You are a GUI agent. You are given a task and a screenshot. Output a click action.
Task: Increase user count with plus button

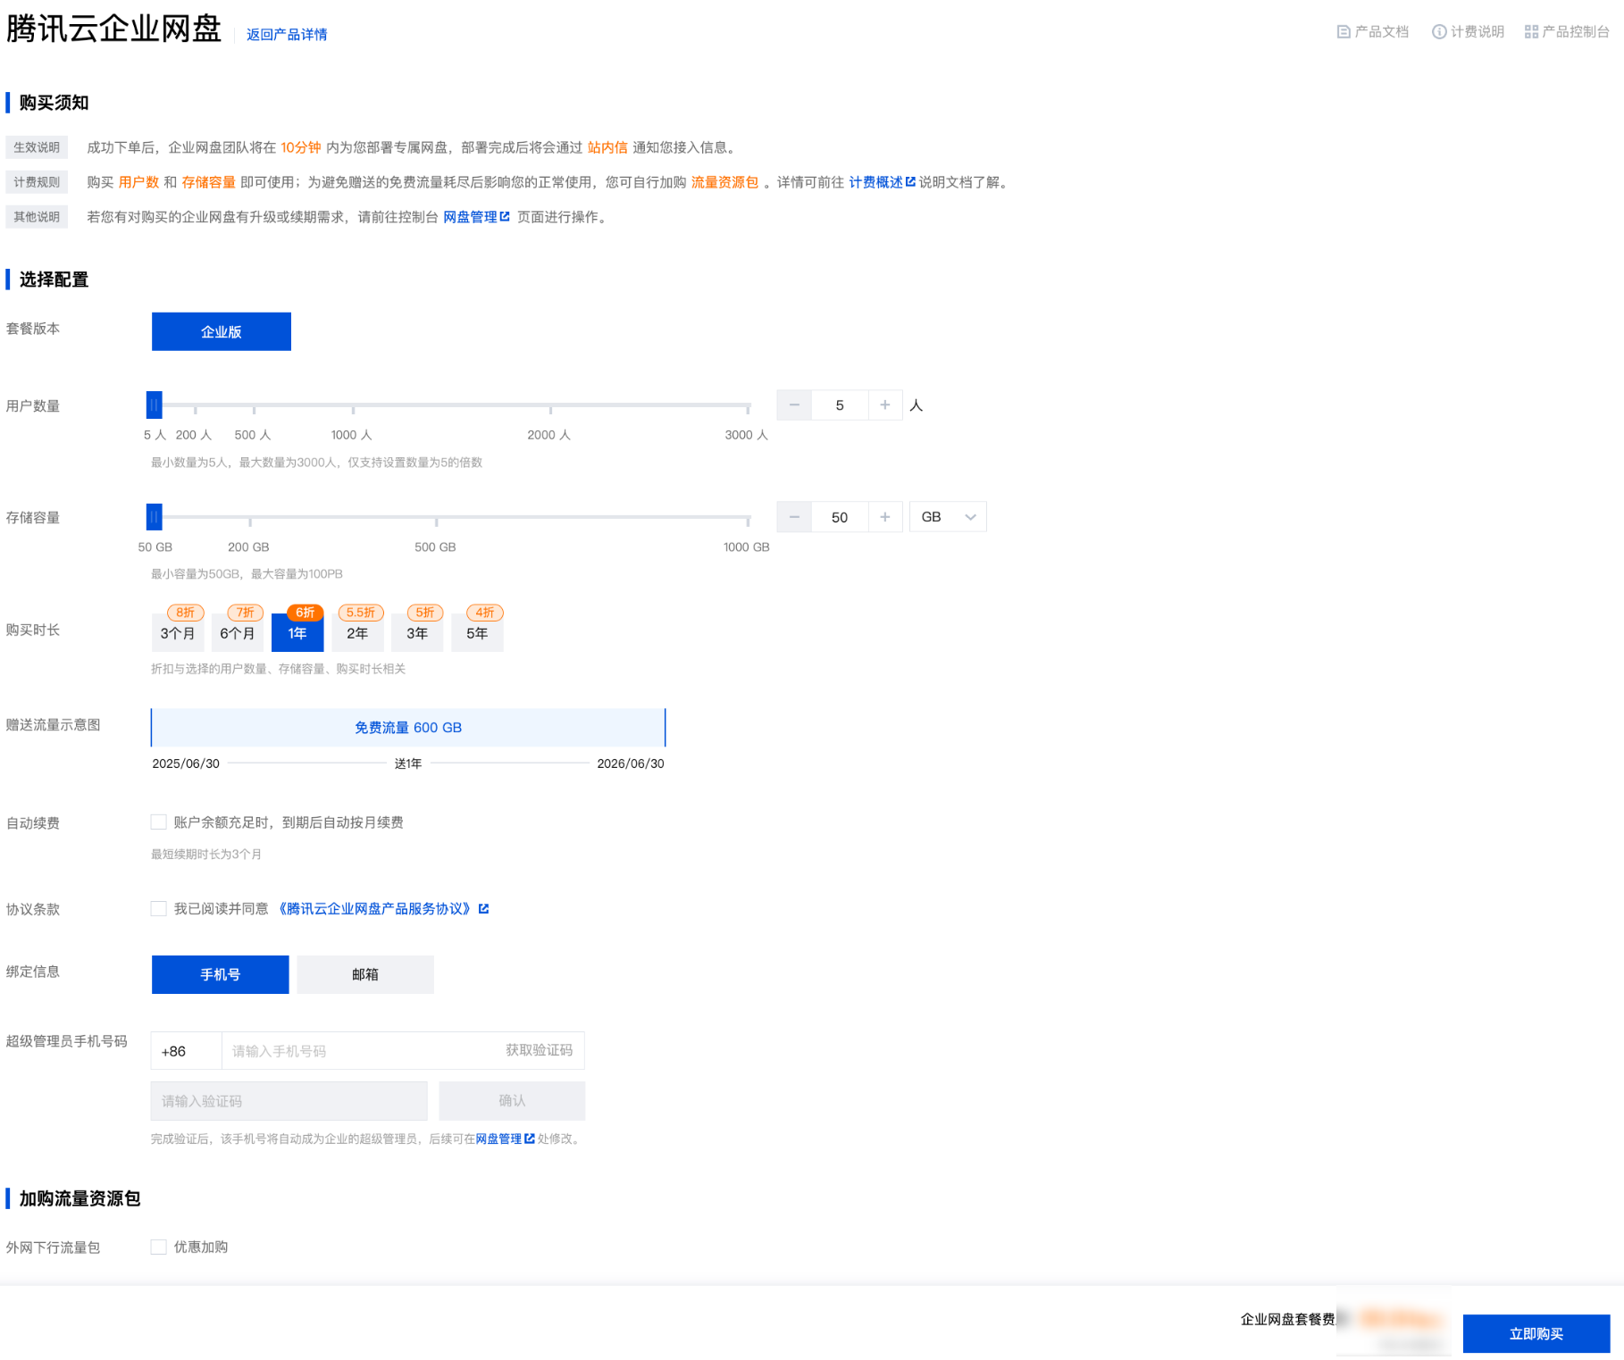point(884,405)
